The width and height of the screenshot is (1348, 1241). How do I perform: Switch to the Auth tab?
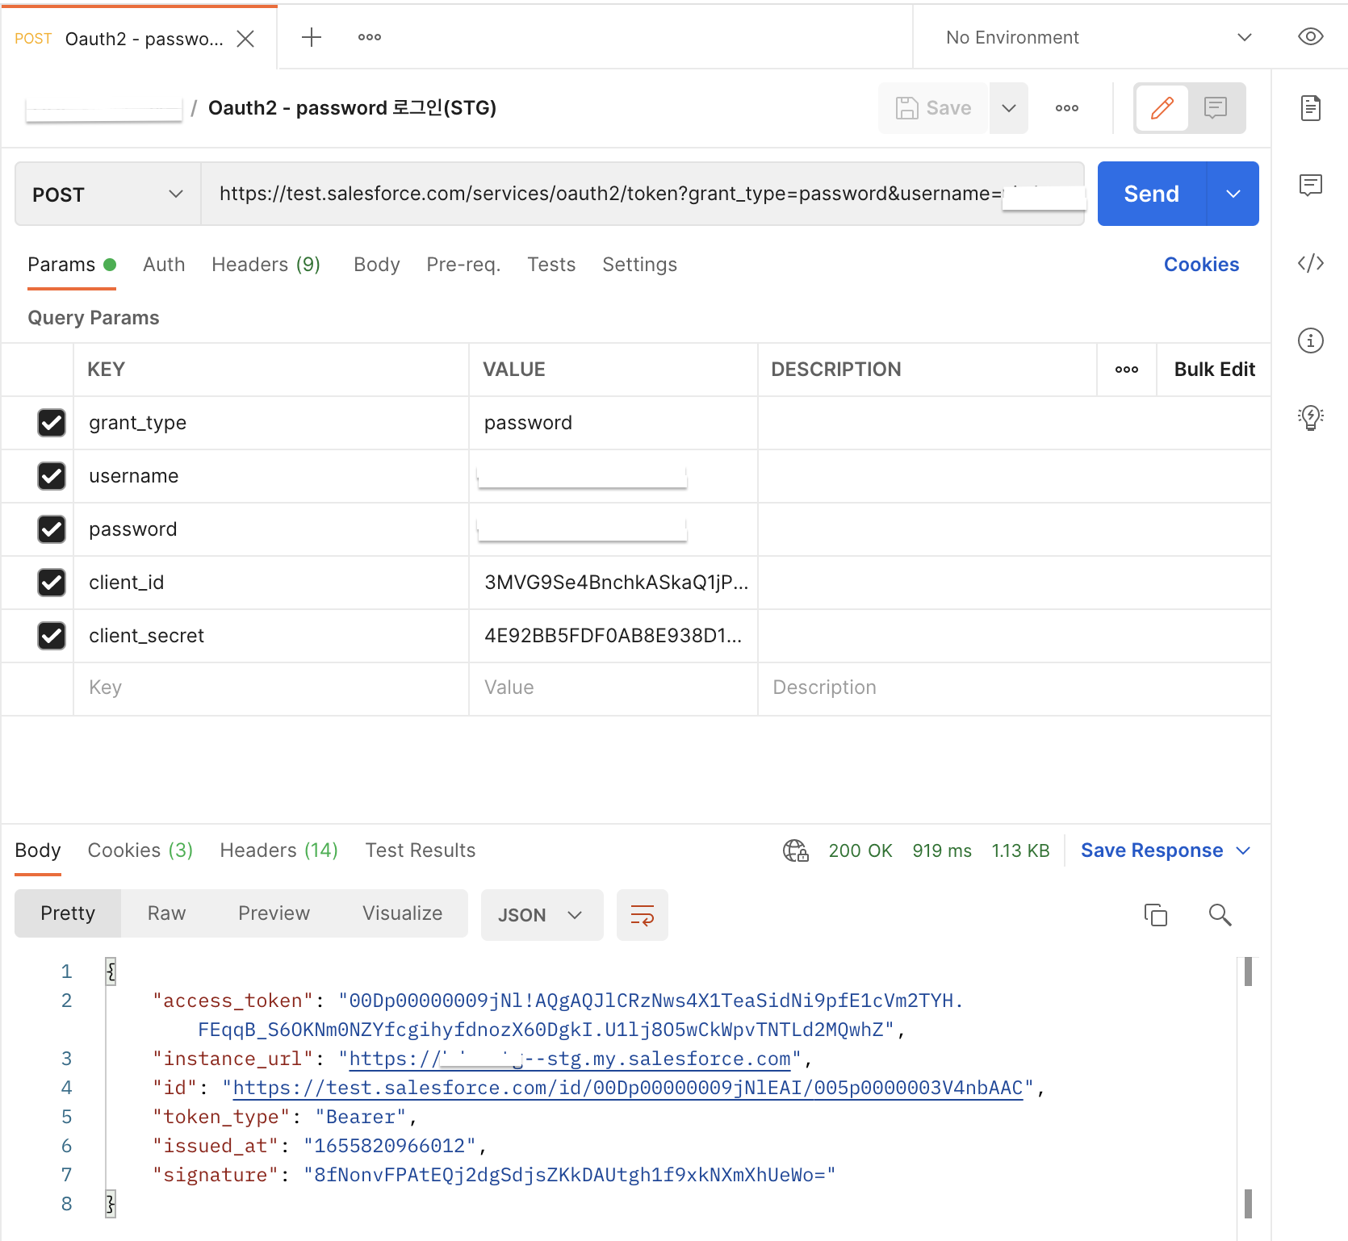point(164,265)
